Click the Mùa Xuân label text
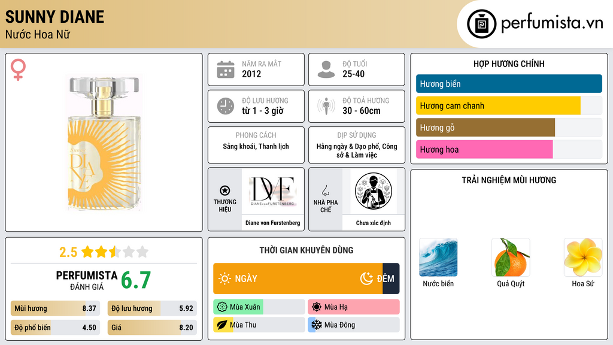The width and height of the screenshot is (613, 345). (x=245, y=307)
